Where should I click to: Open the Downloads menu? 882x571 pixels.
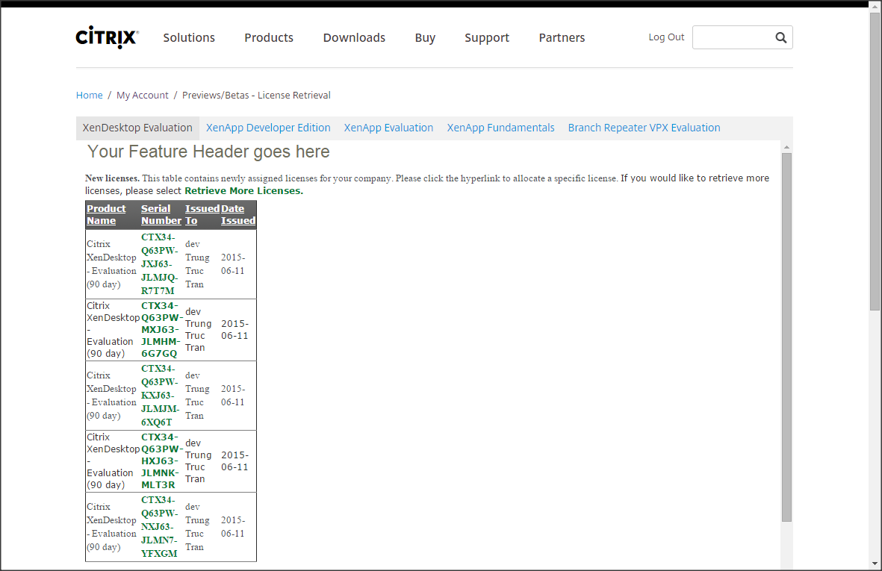(354, 37)
